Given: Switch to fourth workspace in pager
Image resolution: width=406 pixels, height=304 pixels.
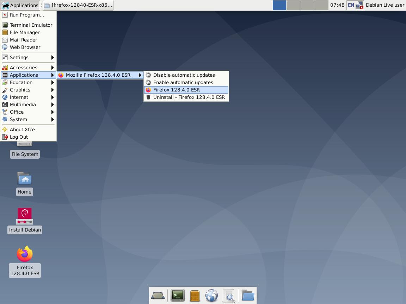Looking at the screenshot, I should 321,5.
